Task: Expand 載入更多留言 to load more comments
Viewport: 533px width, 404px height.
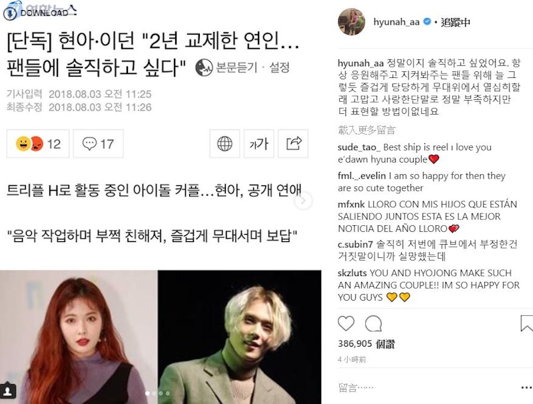Action: tap(367, 129)
